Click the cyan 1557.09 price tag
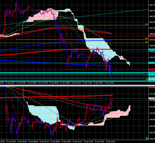The image size is (155, 143). pos(152,50)
